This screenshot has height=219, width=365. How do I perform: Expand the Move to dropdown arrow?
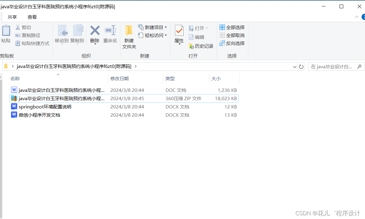tap(62, 44)
